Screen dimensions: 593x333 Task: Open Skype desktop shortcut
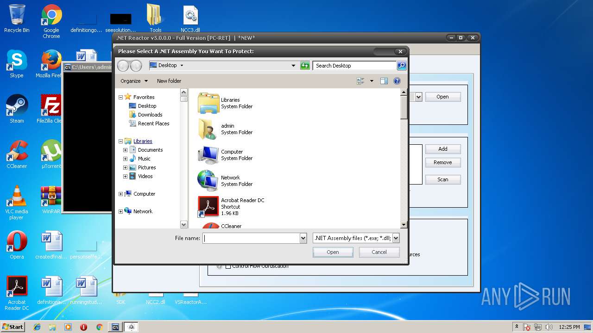17,64
